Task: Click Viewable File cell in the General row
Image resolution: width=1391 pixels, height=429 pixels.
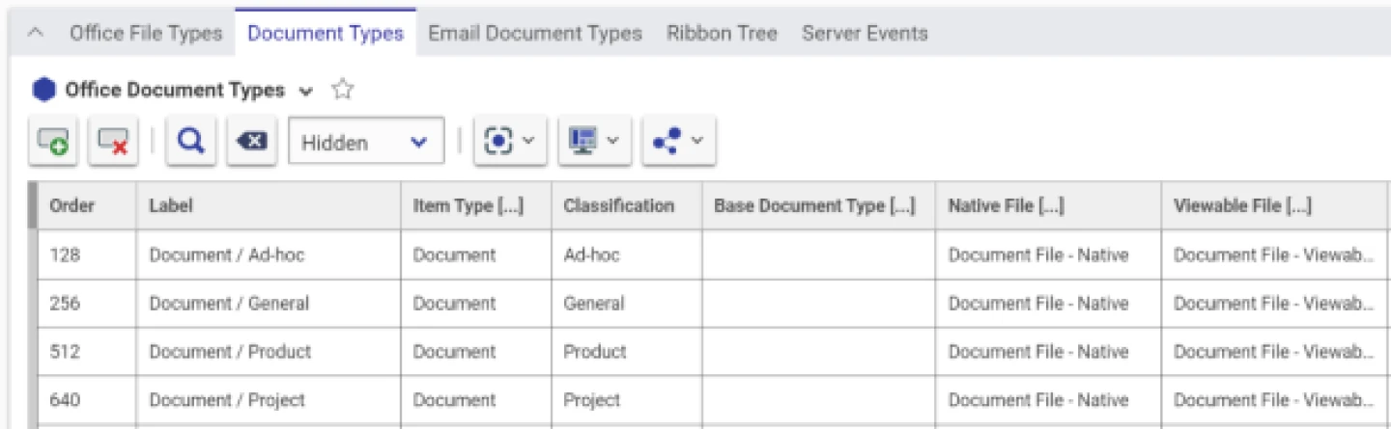Action: point(1276,304)
